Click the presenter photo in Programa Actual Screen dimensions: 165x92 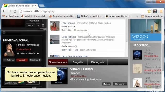pyautogui.click(x=9, y=50)
